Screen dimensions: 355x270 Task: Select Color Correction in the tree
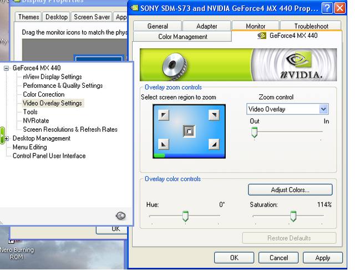(44, 94)
